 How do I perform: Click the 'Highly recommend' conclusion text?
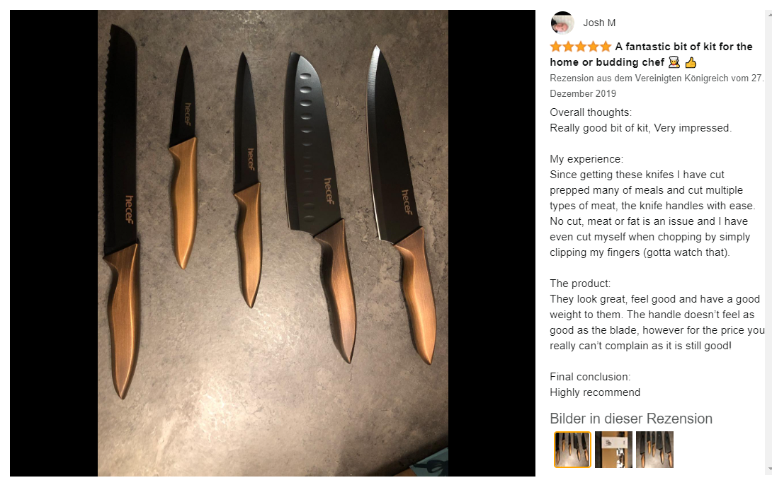click(x=595, y=392)
